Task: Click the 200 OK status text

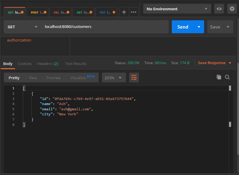Action: pos(133,63)
